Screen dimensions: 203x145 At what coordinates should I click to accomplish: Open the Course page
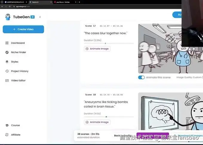16,125
